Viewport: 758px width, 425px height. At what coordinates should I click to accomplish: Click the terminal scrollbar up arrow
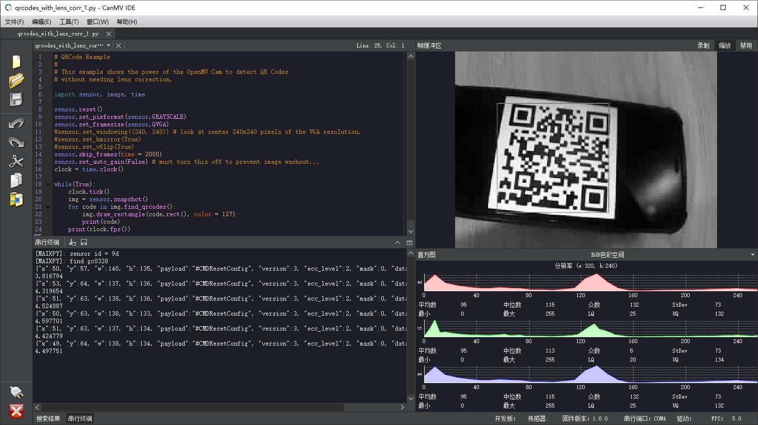411,253
